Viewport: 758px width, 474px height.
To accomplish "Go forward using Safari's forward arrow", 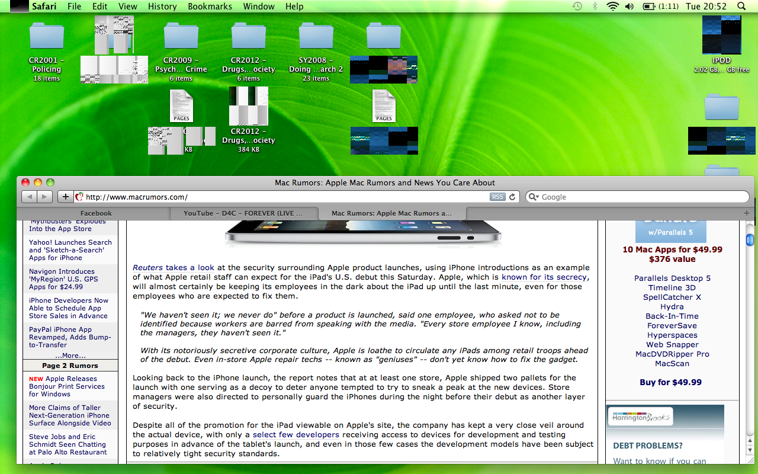I will [44, 197].
